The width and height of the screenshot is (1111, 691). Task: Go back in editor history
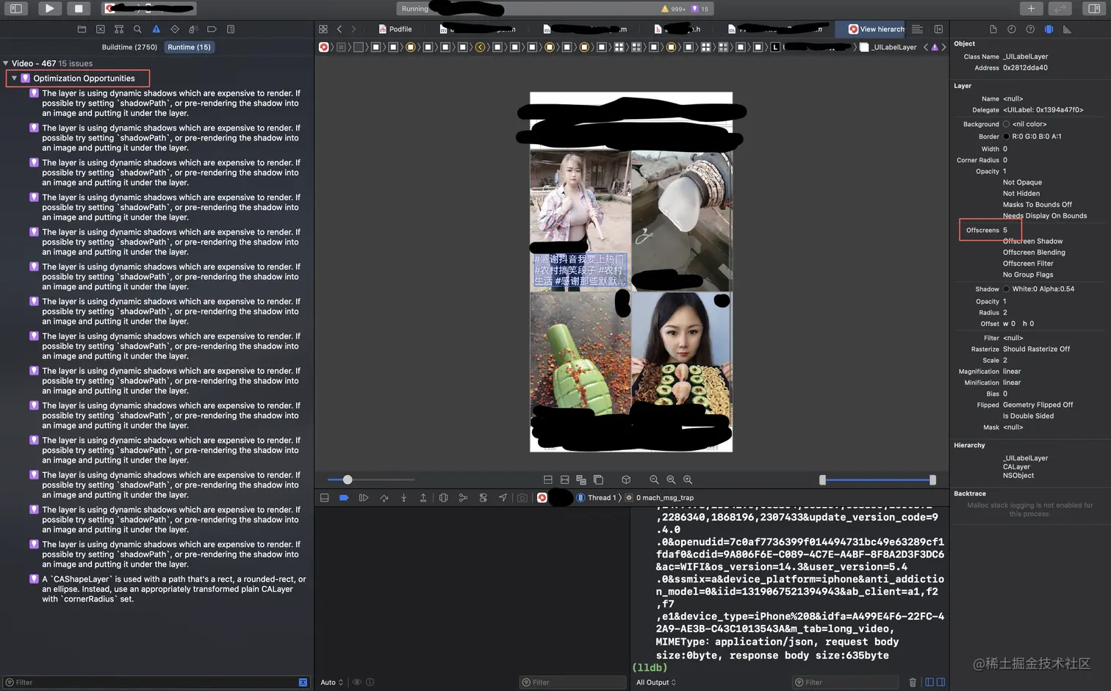(339, 29)
